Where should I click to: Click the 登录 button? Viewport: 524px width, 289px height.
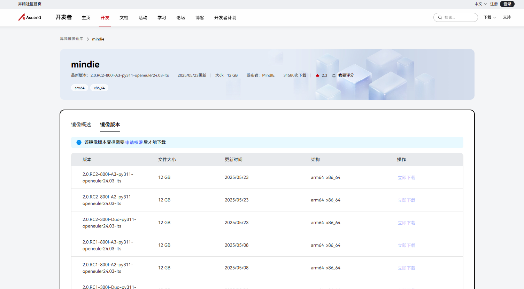coord(507,4)
